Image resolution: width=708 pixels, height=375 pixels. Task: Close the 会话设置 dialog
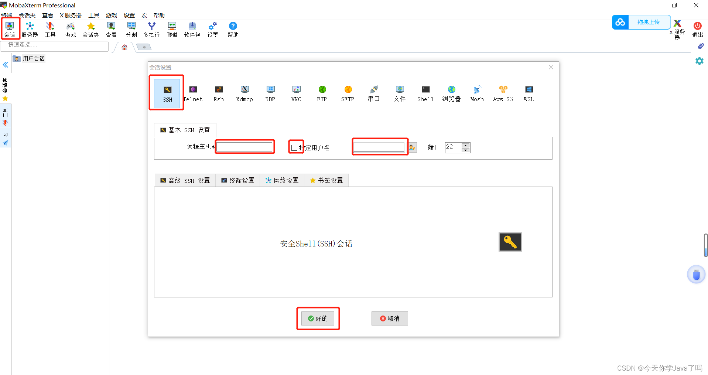click(x=551, y=67)
